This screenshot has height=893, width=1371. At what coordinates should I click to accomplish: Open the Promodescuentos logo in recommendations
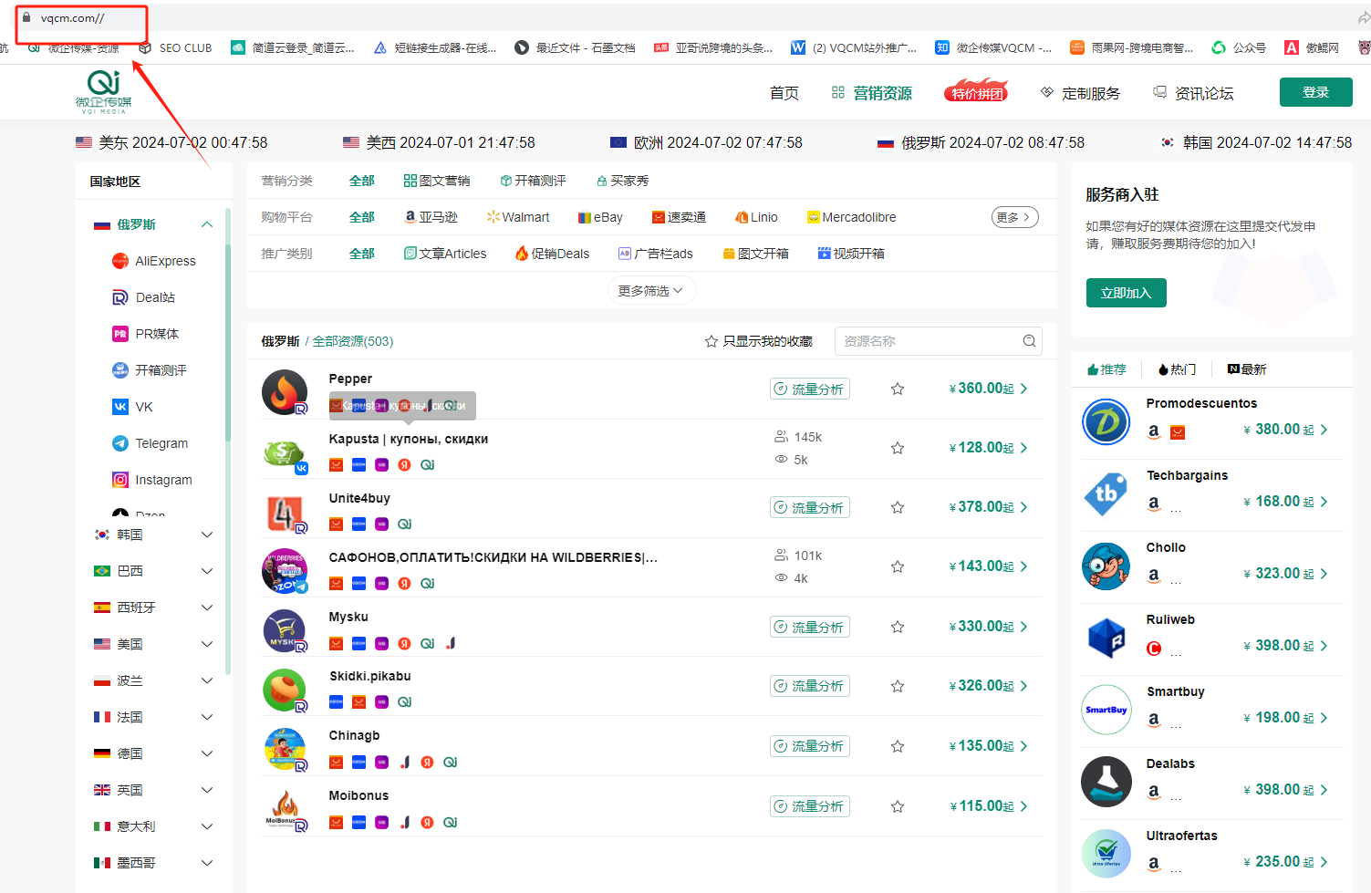point(1106,422)
